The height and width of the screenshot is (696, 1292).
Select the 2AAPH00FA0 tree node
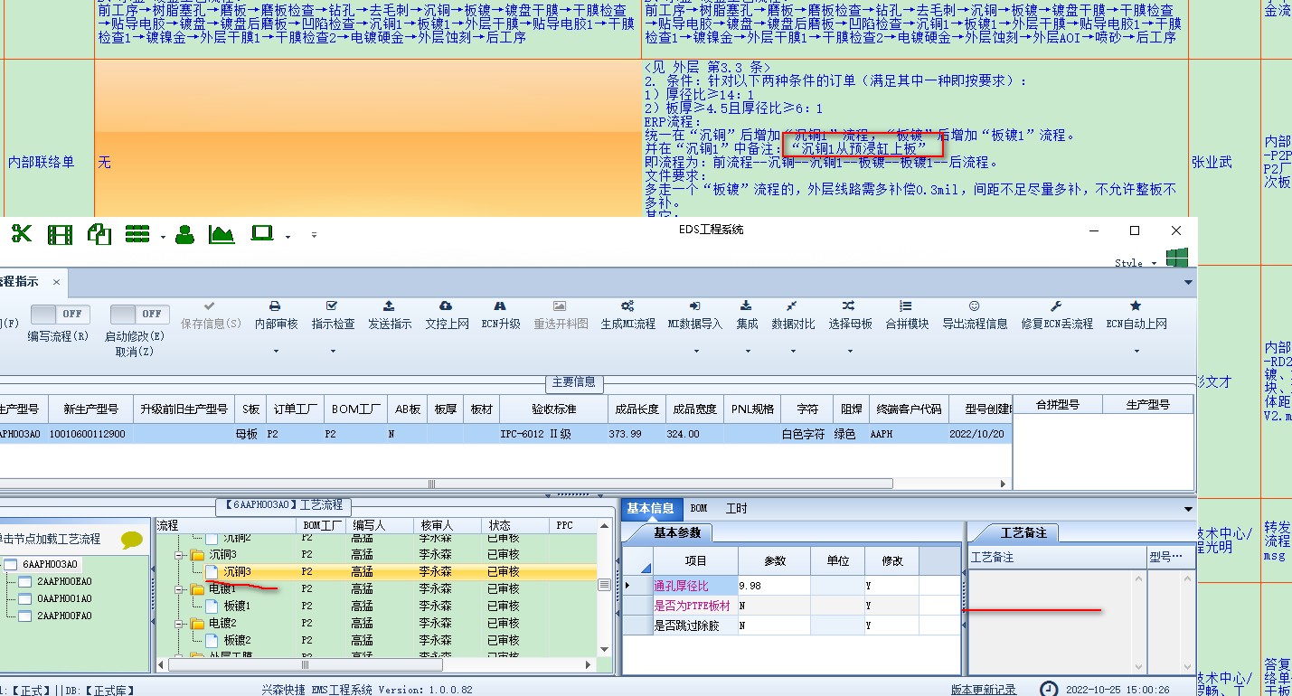63,616
